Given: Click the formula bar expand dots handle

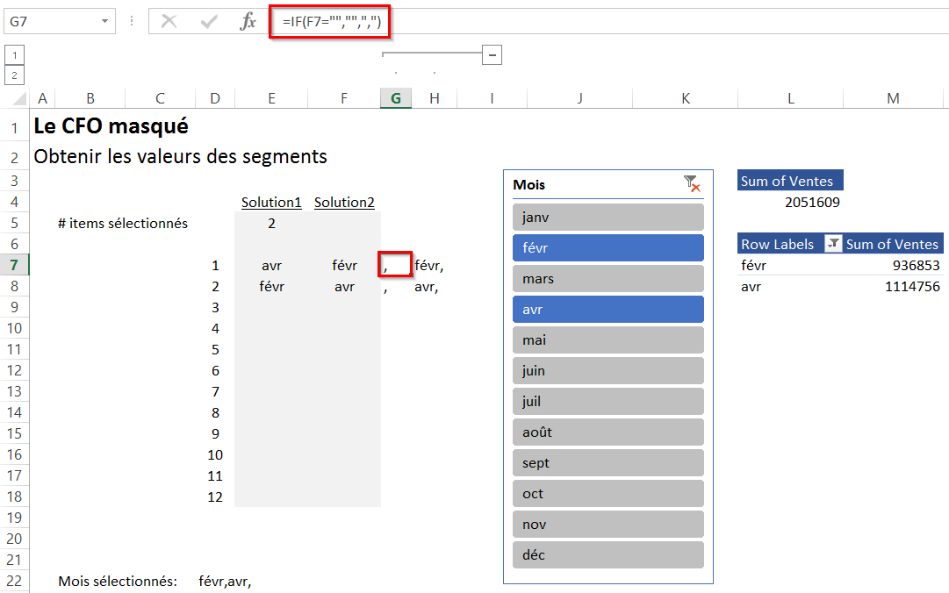Looking at the screenshot, I should pos(132,22).
